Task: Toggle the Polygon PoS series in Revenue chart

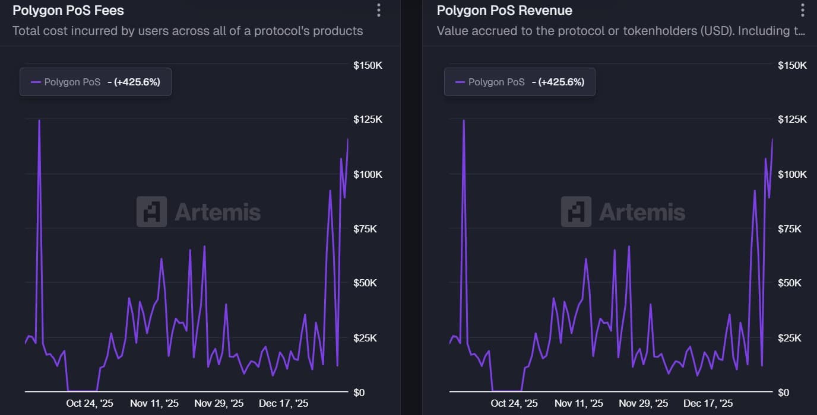Action: coord(497,81)
